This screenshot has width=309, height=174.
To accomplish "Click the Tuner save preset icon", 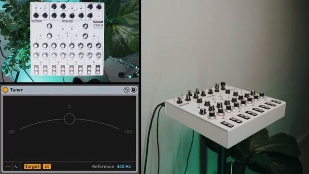I will pos(134,90).
